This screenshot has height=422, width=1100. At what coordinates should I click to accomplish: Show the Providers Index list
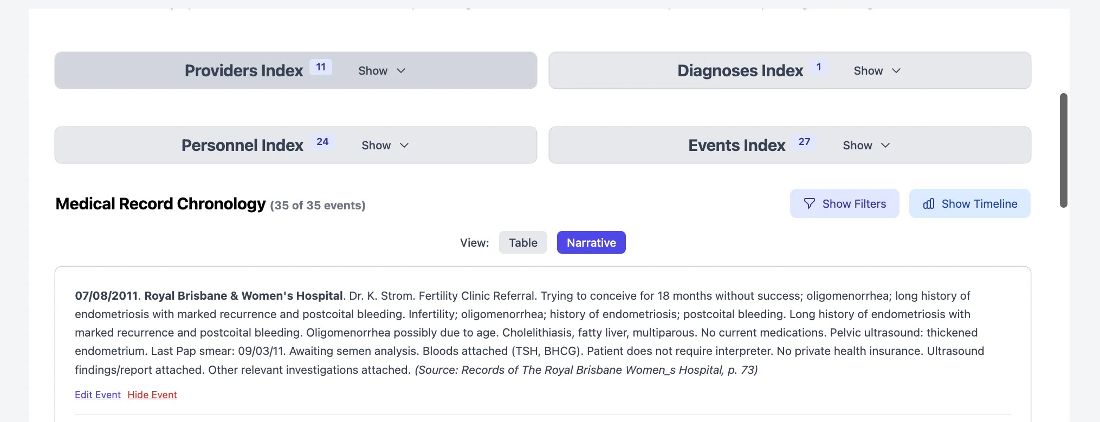[373, 71]
